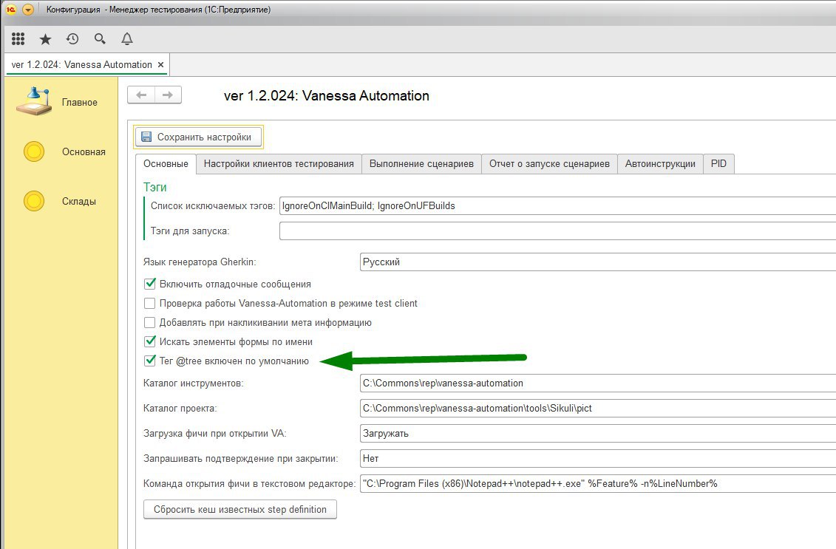Click the Каталог проекта path field
Viewport: 836px width, 549px height.
click(x=598, y=408)
